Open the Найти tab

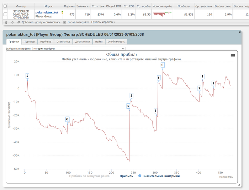click(99, 42)
